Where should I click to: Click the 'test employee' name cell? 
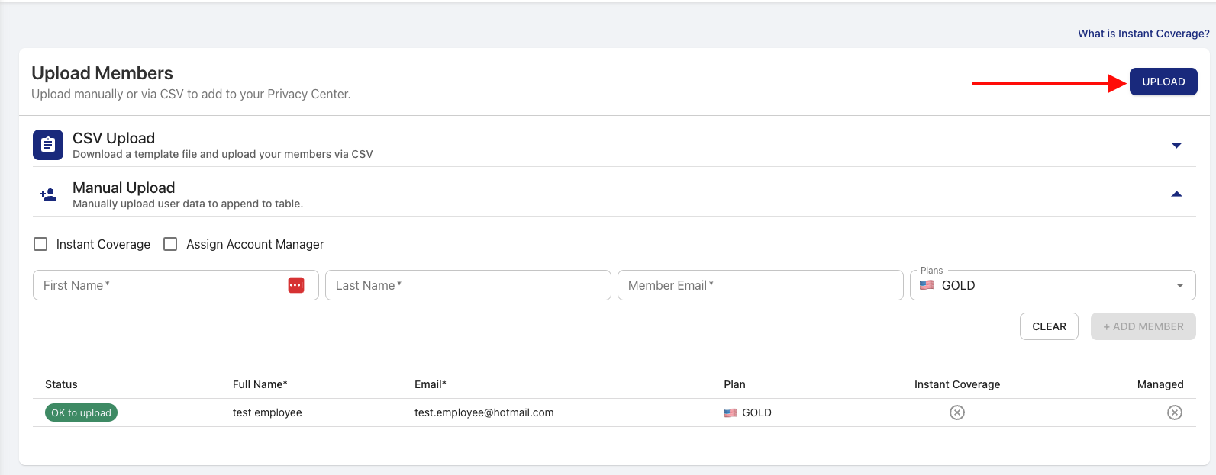click(267, 412)
